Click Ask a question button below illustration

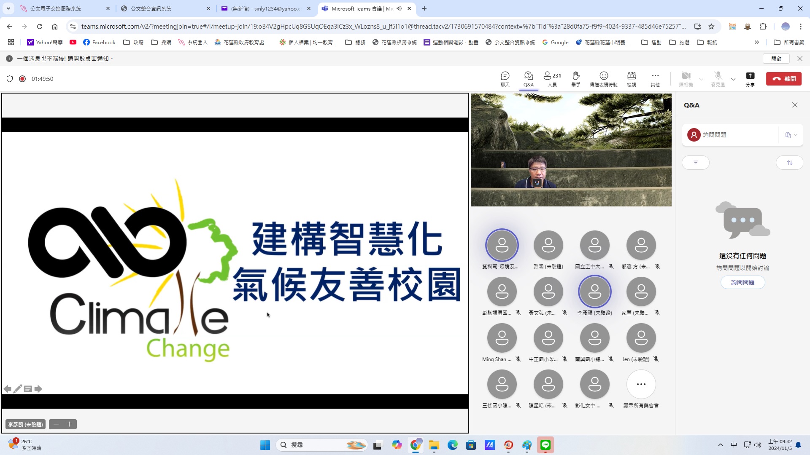point(742,282)
